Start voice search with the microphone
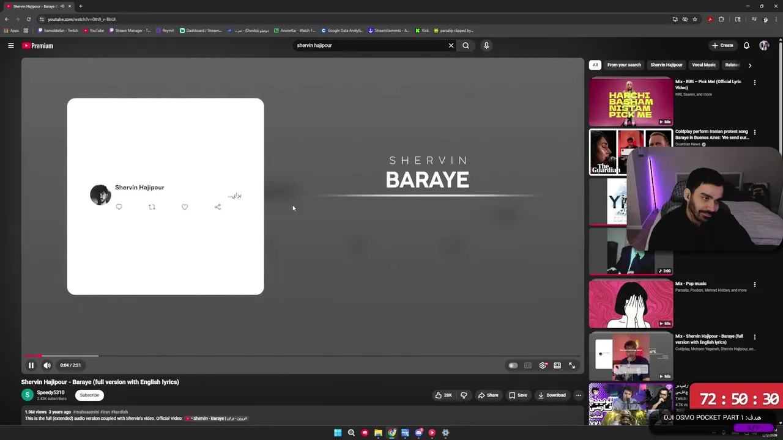Viewport: 783px width, 440px height. (x=486, y=45)
